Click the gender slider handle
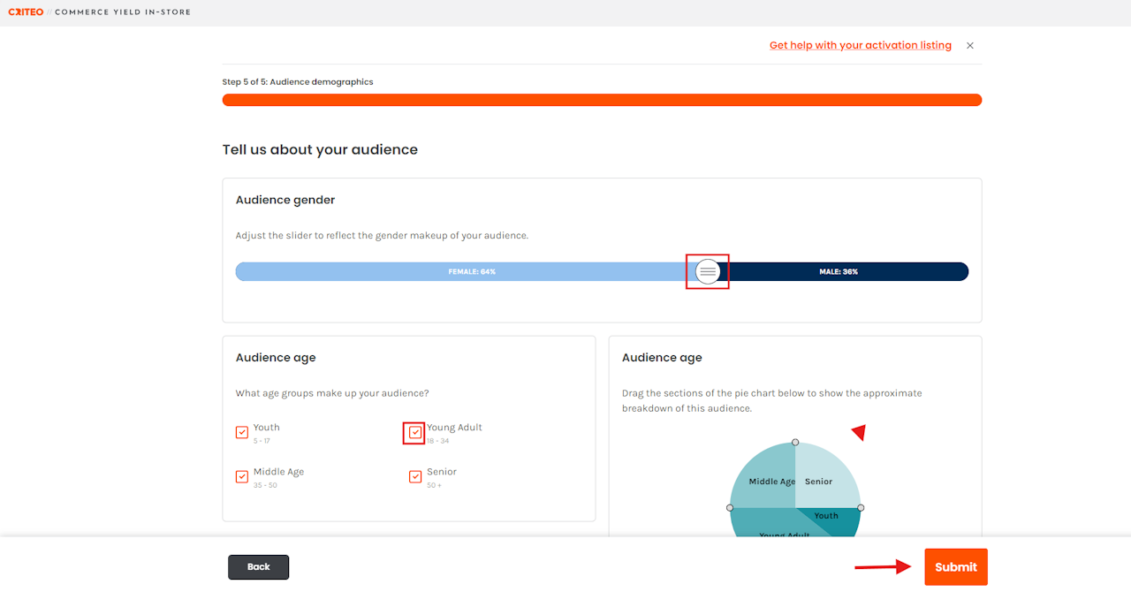The width and height of the screenshot is (1131, 592). 708,271
